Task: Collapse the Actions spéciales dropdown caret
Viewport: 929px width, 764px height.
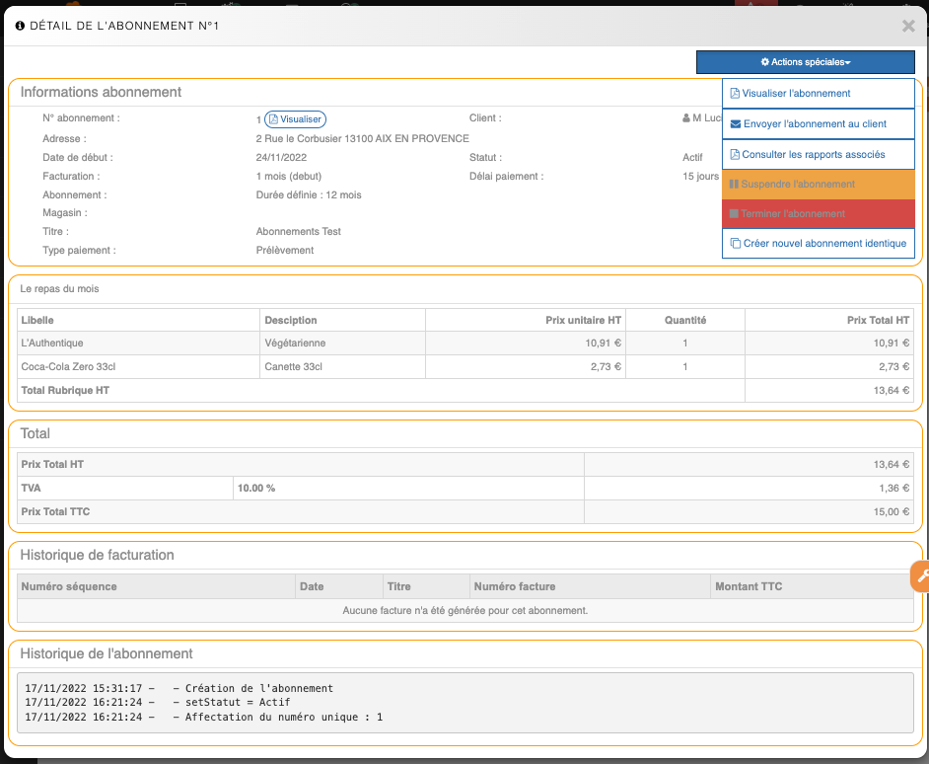Action: [x=848, y=63]
